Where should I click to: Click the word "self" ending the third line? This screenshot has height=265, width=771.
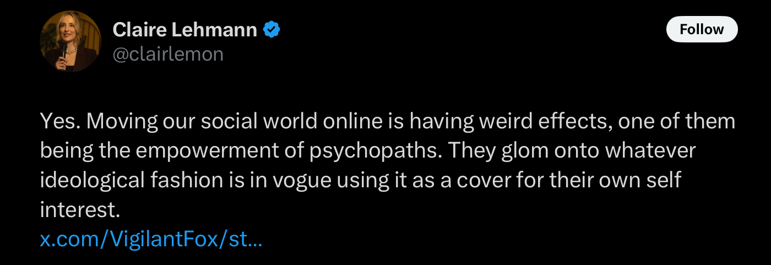[666, 180]
